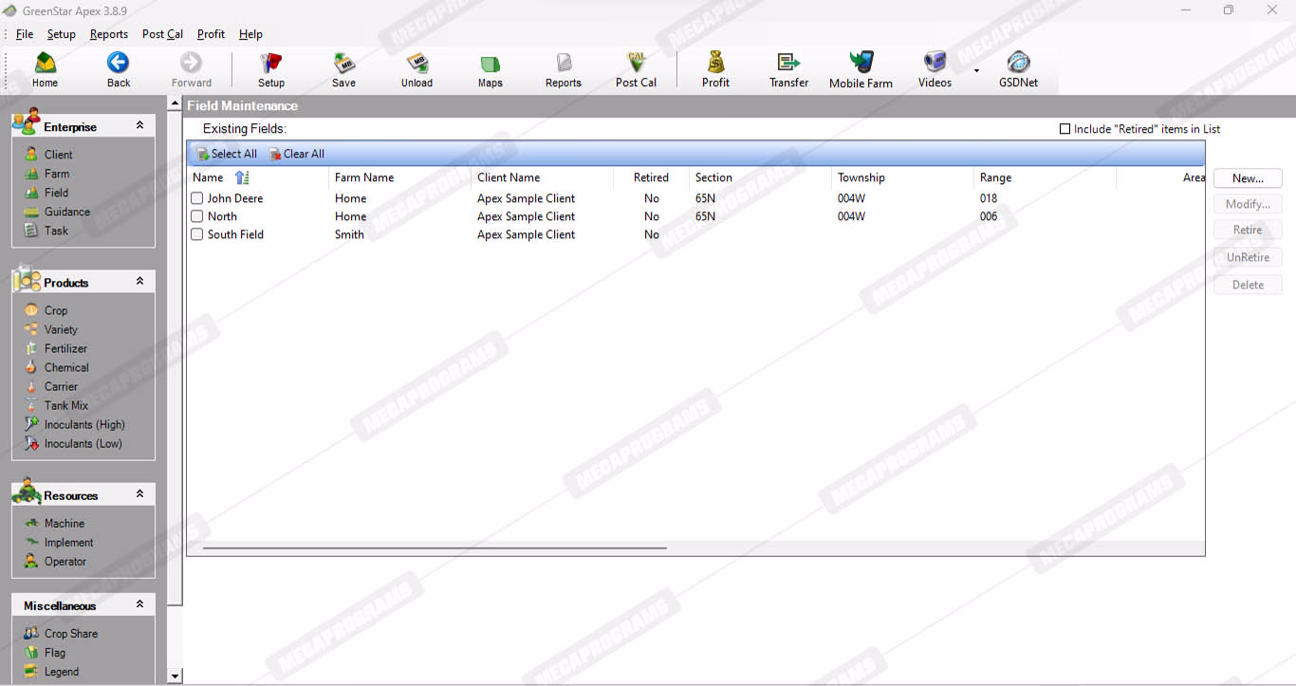Click the Post Cal toolbar icon

tap(636, 70)
